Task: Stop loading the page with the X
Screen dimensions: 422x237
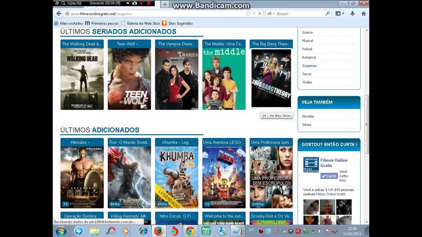Action: pos(260,13)
